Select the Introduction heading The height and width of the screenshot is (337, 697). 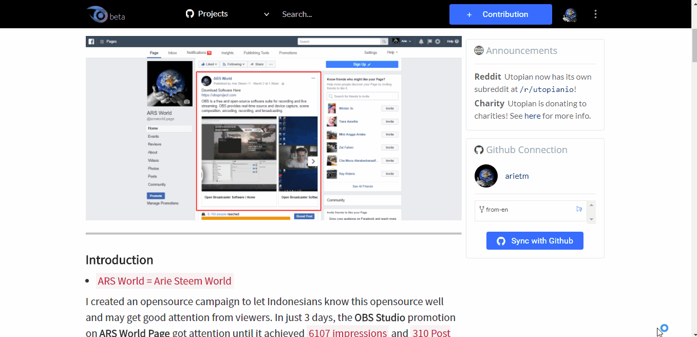coord(119,260)
